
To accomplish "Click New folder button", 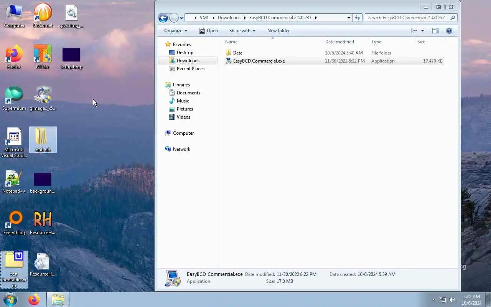I will 278,31.
